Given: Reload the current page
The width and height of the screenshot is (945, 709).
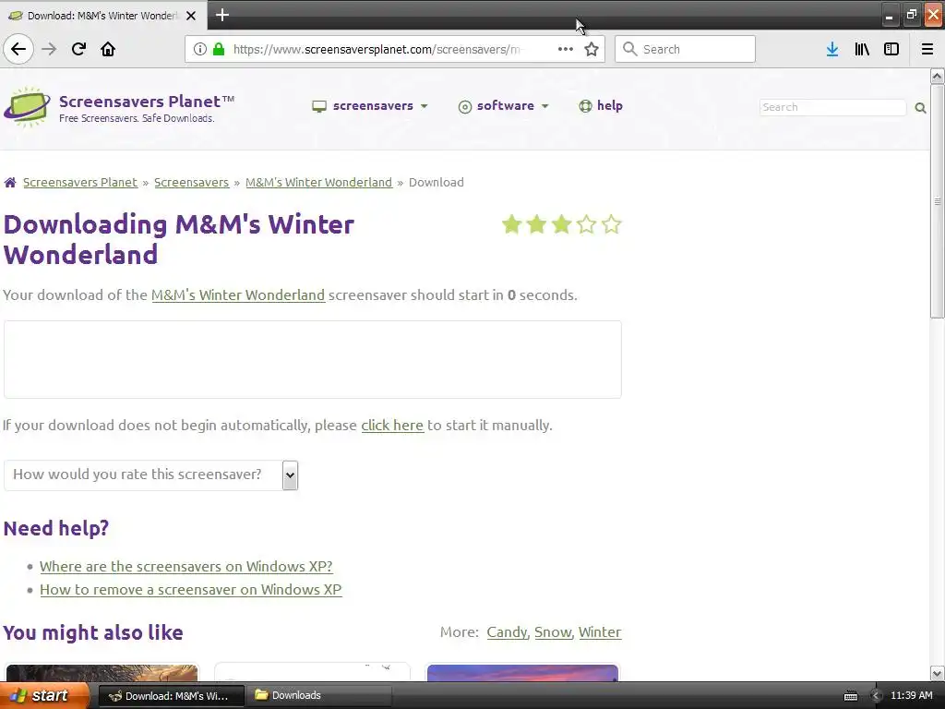Looking at the screenshot, I should point(78,49).
